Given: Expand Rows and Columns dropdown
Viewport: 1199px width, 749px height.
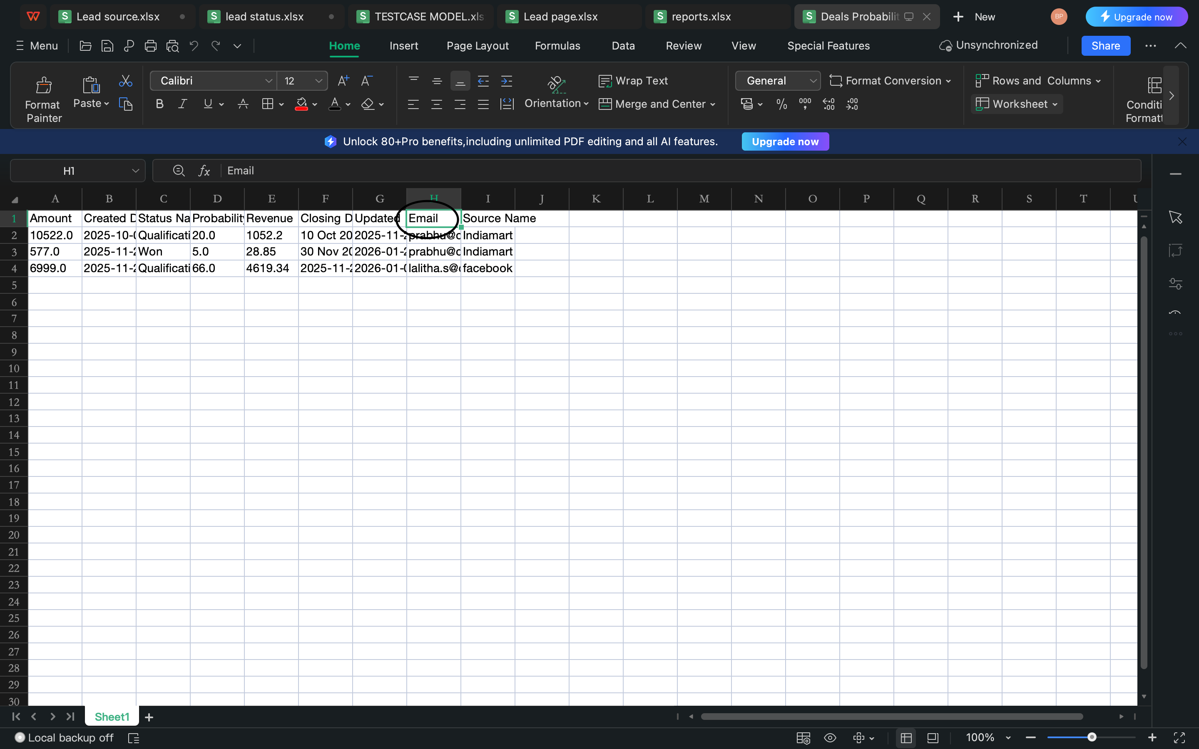Looking at the screenshot, I should [x=1098, y=81].
